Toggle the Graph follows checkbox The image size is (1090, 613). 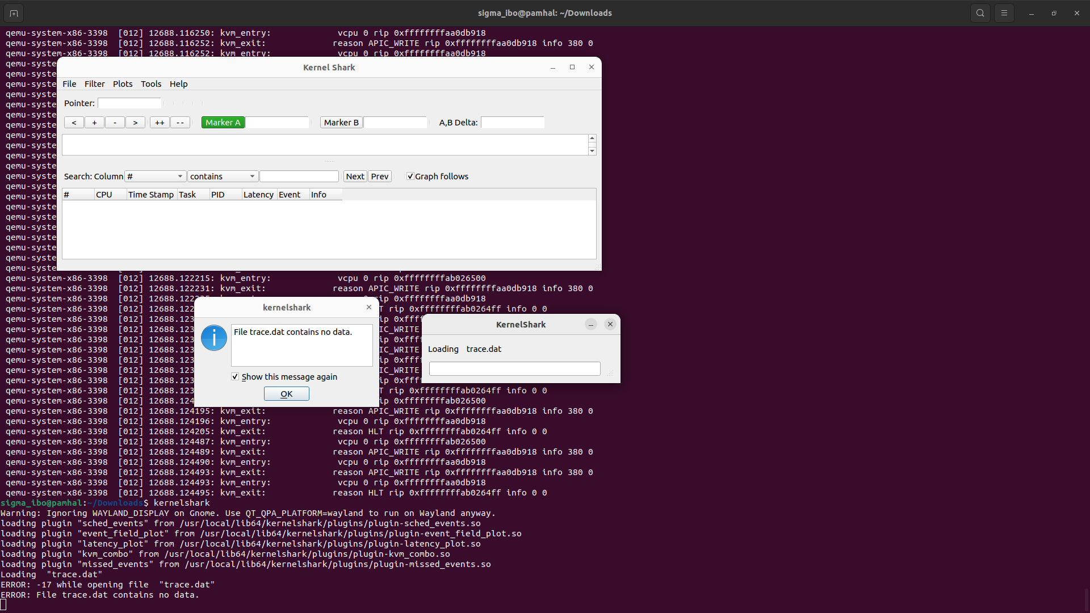(x=410, y=177)
